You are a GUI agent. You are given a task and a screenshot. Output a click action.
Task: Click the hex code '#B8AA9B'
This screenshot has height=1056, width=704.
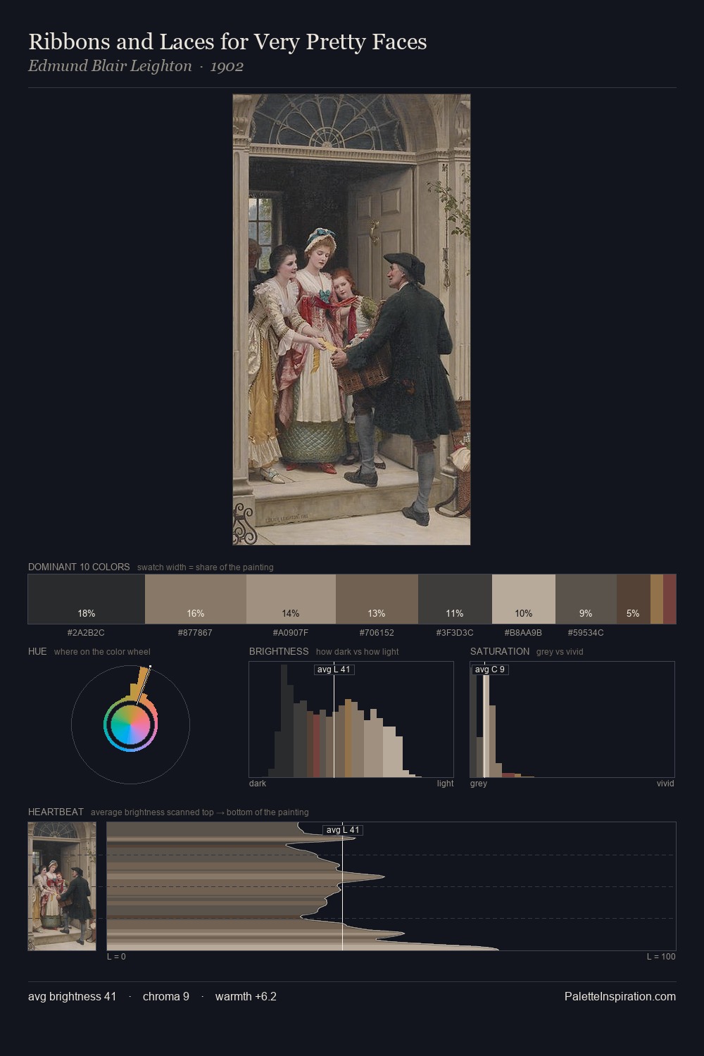pos(523,632)
